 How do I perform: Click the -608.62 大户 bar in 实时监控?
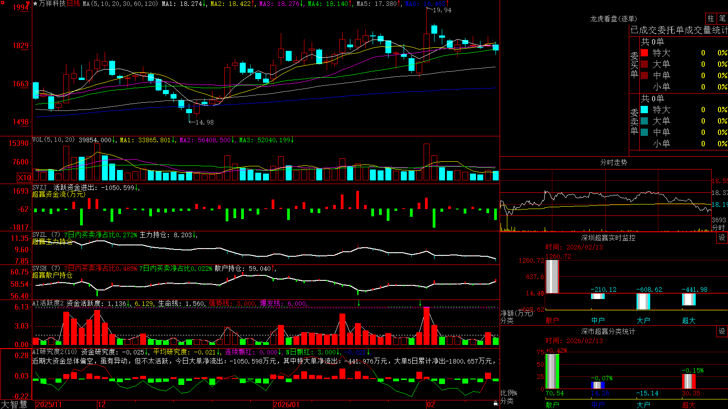pyautogui.click(x=643, y=301)
